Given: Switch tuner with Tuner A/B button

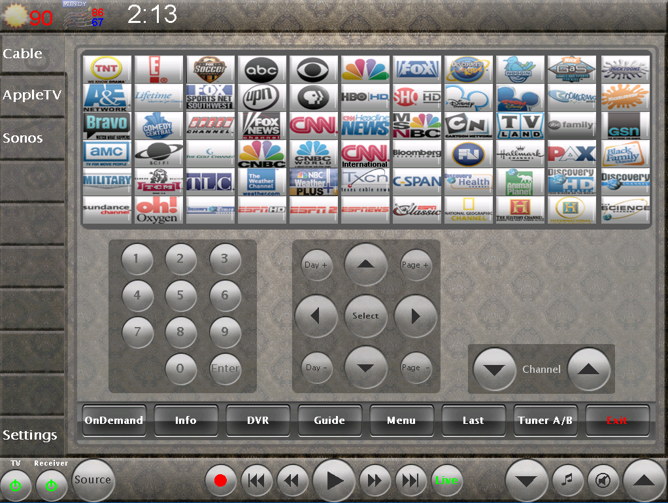Looking at the screenshot, I should click(545, 421).
